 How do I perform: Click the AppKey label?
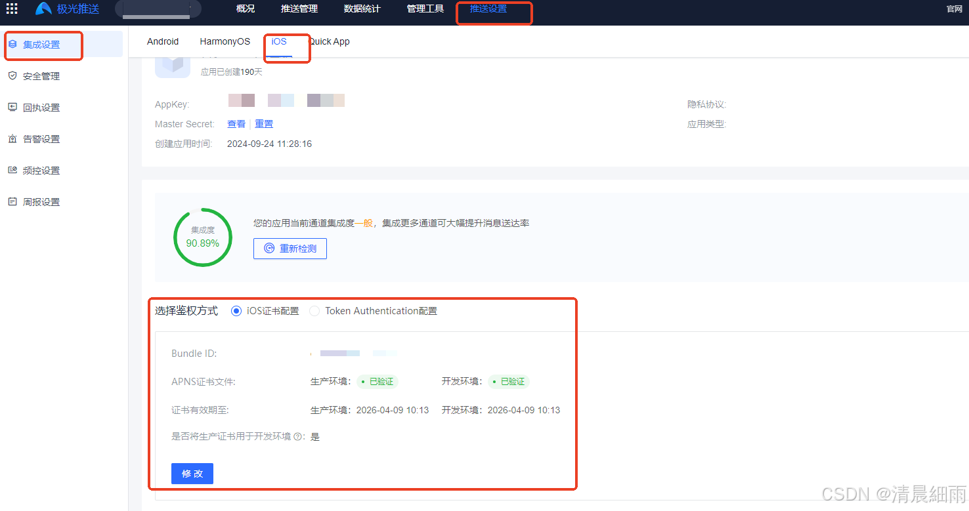[172, 104]
